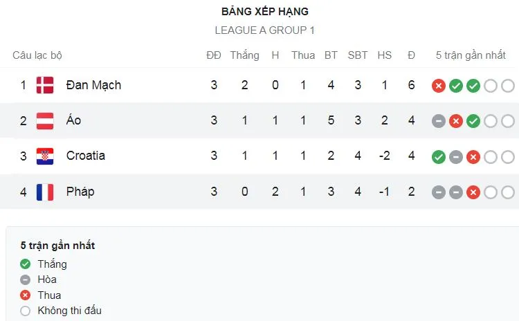Click the Denmark flag icon

45,85
